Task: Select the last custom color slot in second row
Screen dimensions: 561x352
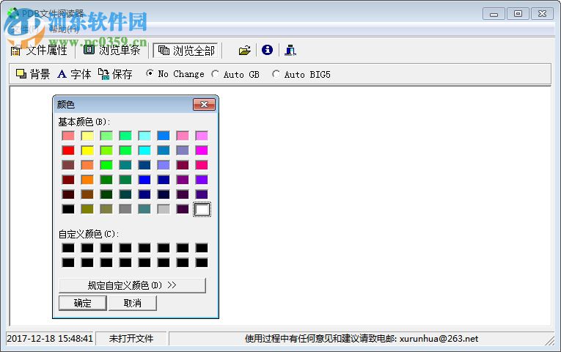Action: [202, 263]
